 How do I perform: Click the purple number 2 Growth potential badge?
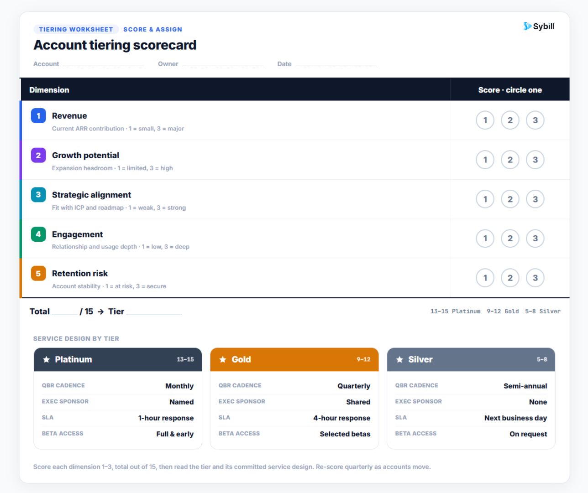38,156
